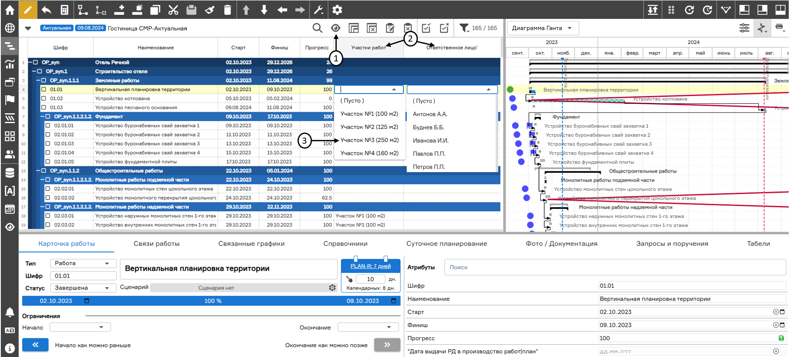
Task: Expand project menu arrow beside Актуальная
Action: pyautogui.click(x=28, y=28)
